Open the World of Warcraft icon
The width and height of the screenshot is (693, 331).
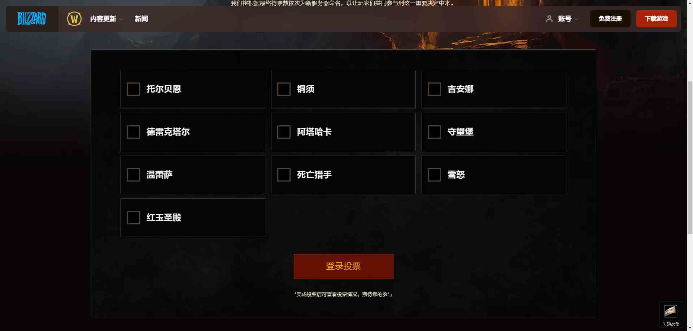[74, 19]
